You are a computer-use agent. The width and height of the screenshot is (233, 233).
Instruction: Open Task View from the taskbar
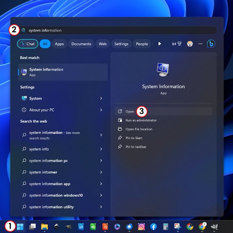pos(32,227)
